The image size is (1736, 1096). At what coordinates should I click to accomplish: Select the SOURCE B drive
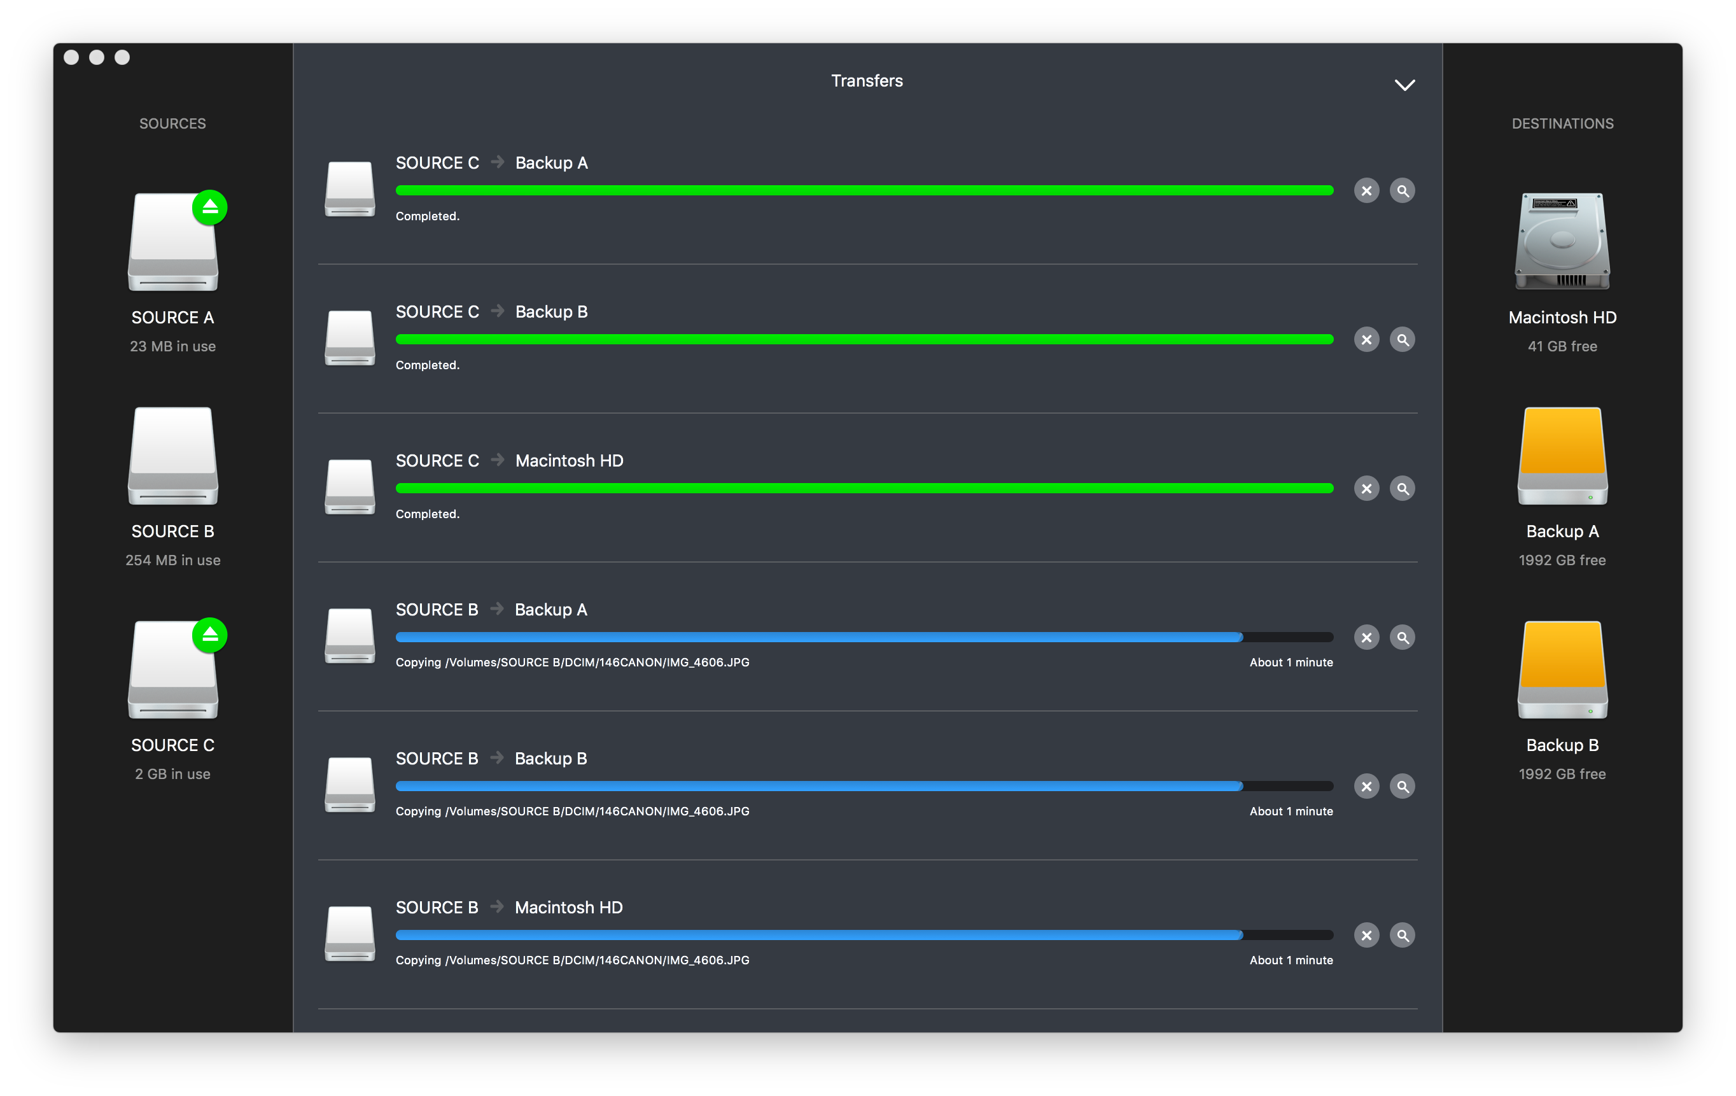173,456
